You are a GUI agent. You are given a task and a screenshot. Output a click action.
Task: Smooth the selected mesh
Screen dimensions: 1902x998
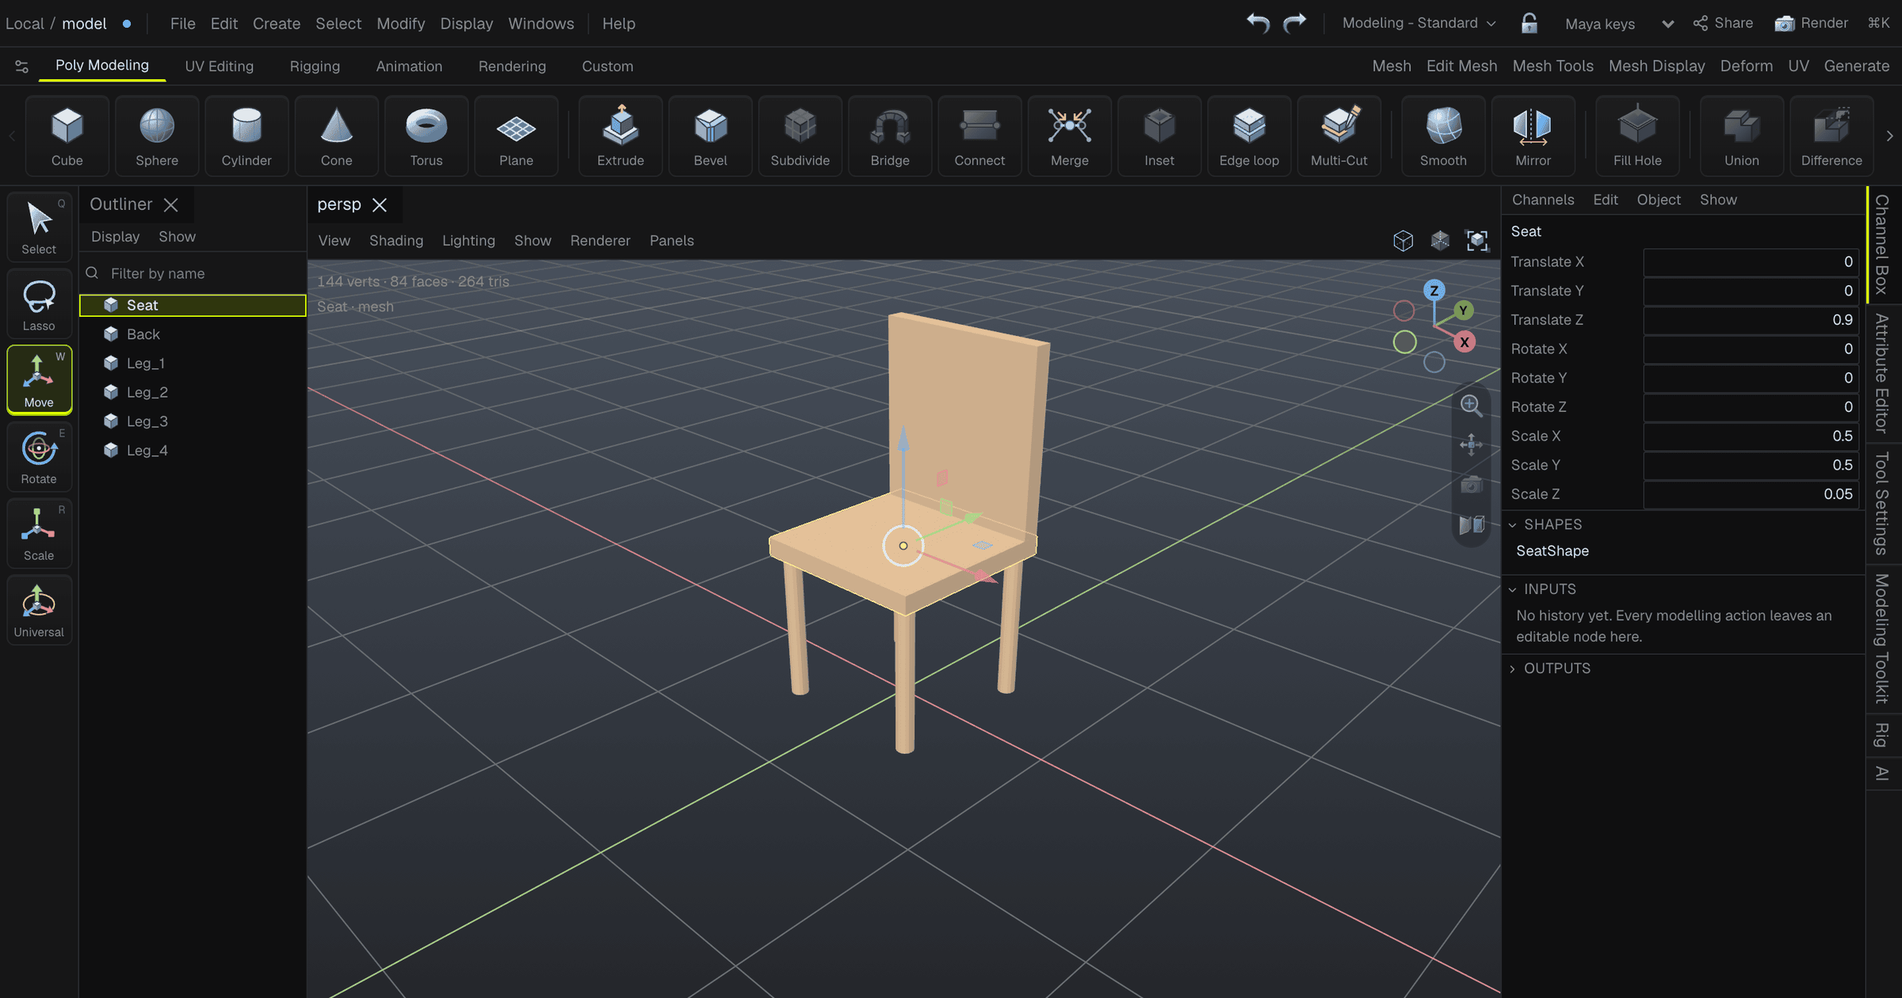point(1443,135)
